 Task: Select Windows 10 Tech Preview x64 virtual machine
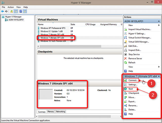53,41
